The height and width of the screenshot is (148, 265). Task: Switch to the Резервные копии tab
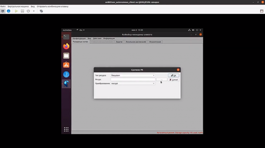click(80, 42)
